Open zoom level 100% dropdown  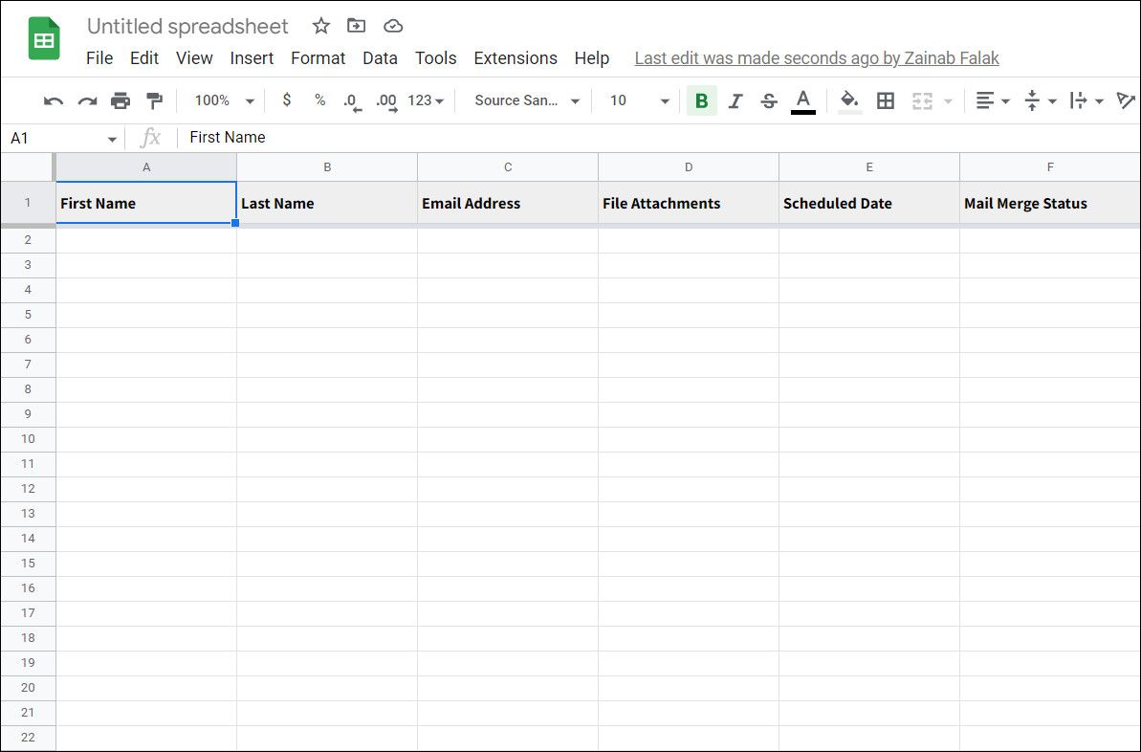coord(224,100)
